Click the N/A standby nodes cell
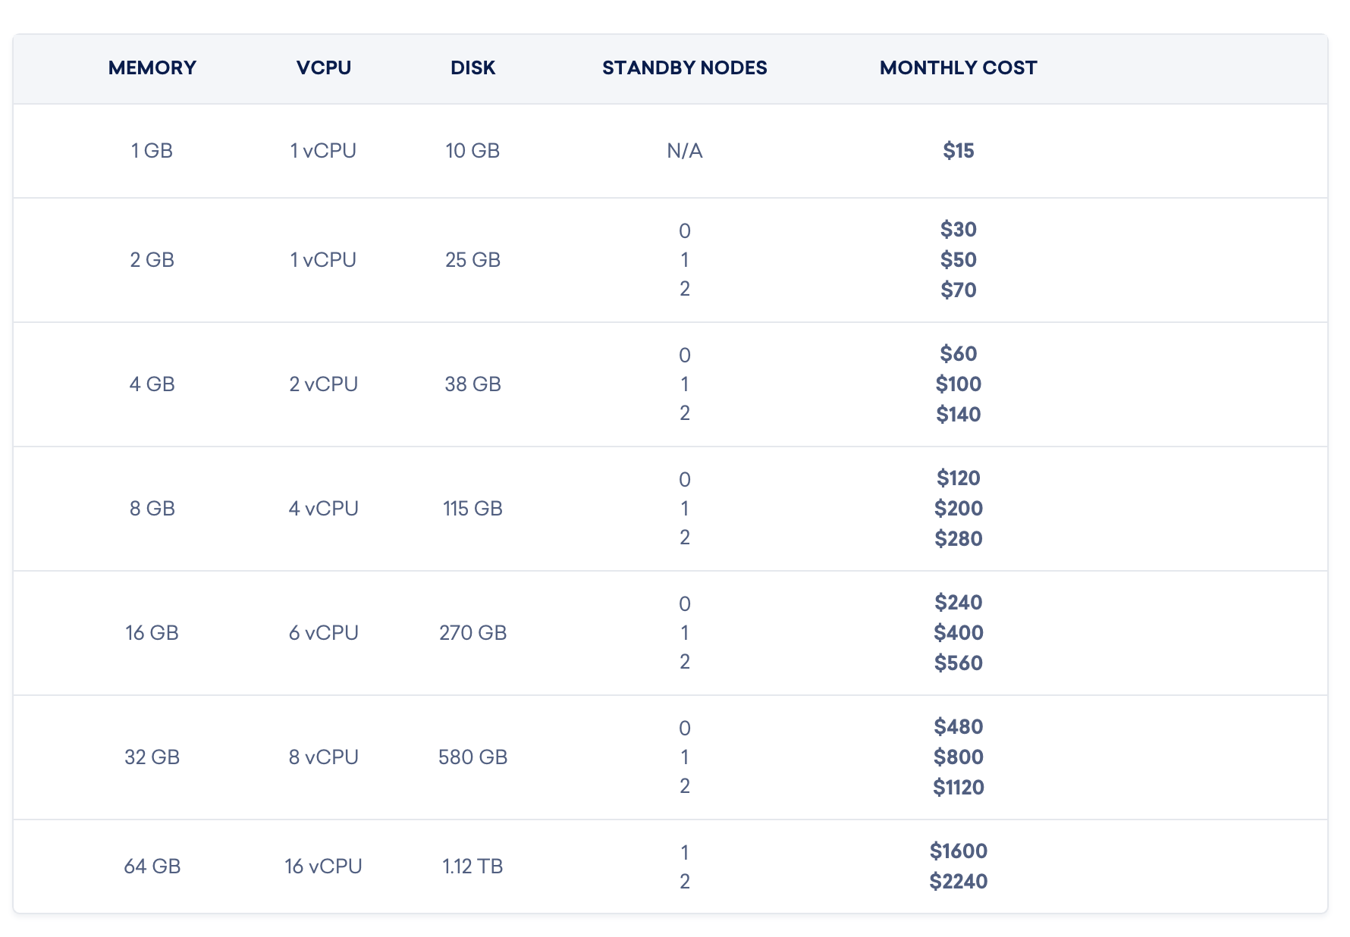 tap(684, 151)
